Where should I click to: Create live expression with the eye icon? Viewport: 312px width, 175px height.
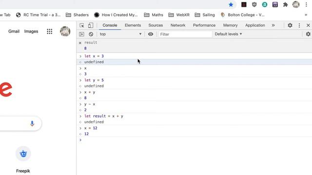click(x=151, y=34)
